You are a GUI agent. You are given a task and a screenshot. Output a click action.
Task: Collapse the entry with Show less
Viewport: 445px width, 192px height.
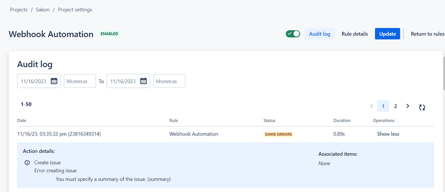(388, 134)
